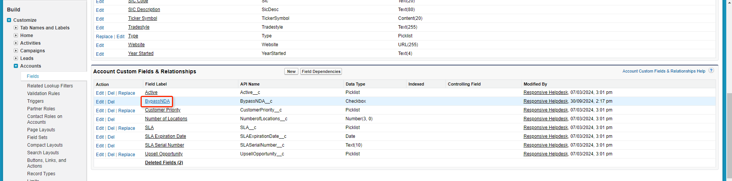Expand the Activities tree node
The width and height of the screenshot is (732, 181).
(x=16, y=43)
